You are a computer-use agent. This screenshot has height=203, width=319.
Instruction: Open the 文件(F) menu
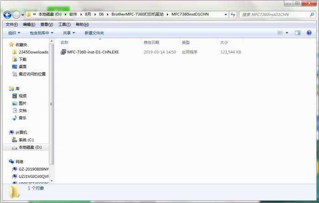pyautogui.click(x=11, y=25)
